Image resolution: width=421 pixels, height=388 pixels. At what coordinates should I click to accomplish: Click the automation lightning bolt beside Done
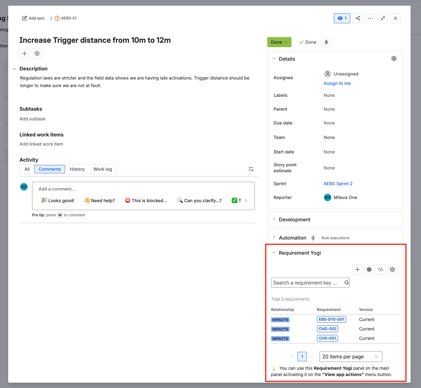point(326,42)
